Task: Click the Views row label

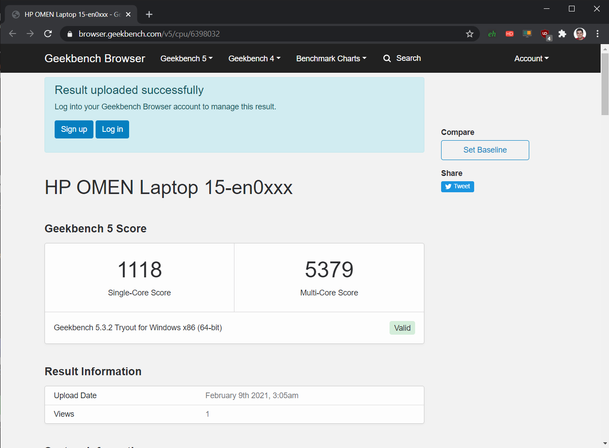Action: tap(64, 414)
